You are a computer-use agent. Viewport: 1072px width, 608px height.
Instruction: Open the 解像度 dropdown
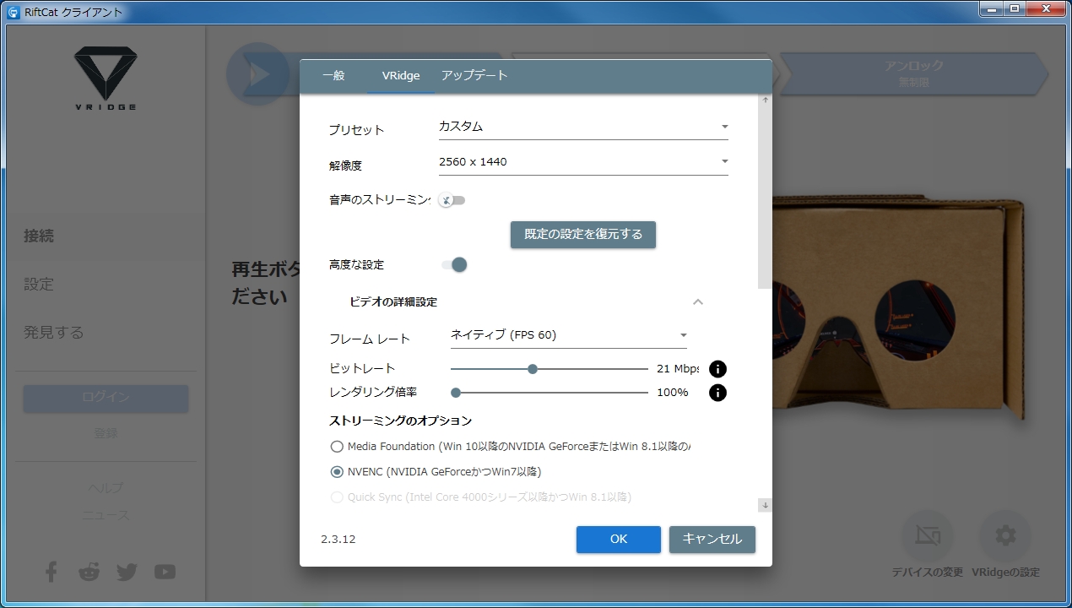coord(583,162)
